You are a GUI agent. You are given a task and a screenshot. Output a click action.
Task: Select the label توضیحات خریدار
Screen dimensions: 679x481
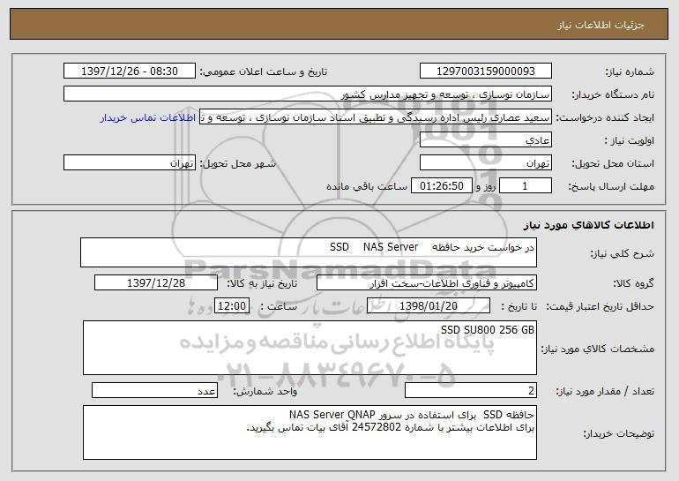point(618,433)
